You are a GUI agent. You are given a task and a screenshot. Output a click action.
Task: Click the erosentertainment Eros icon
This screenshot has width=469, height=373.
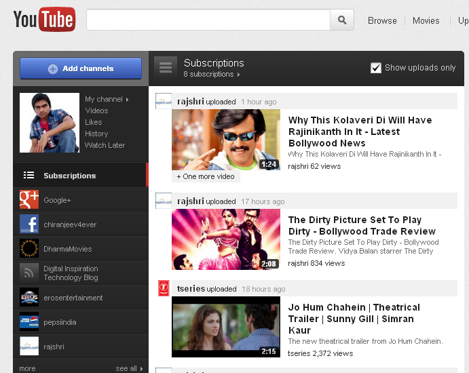tap(29, 297)
